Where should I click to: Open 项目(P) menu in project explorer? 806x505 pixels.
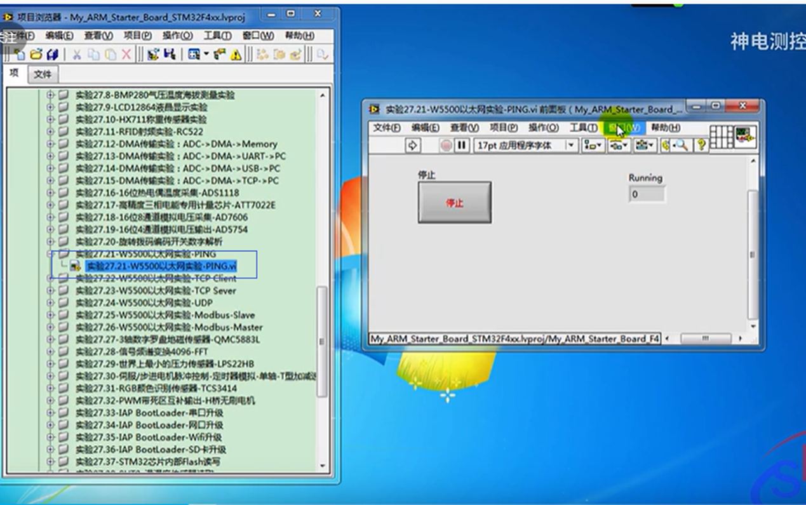coord(138,36)
